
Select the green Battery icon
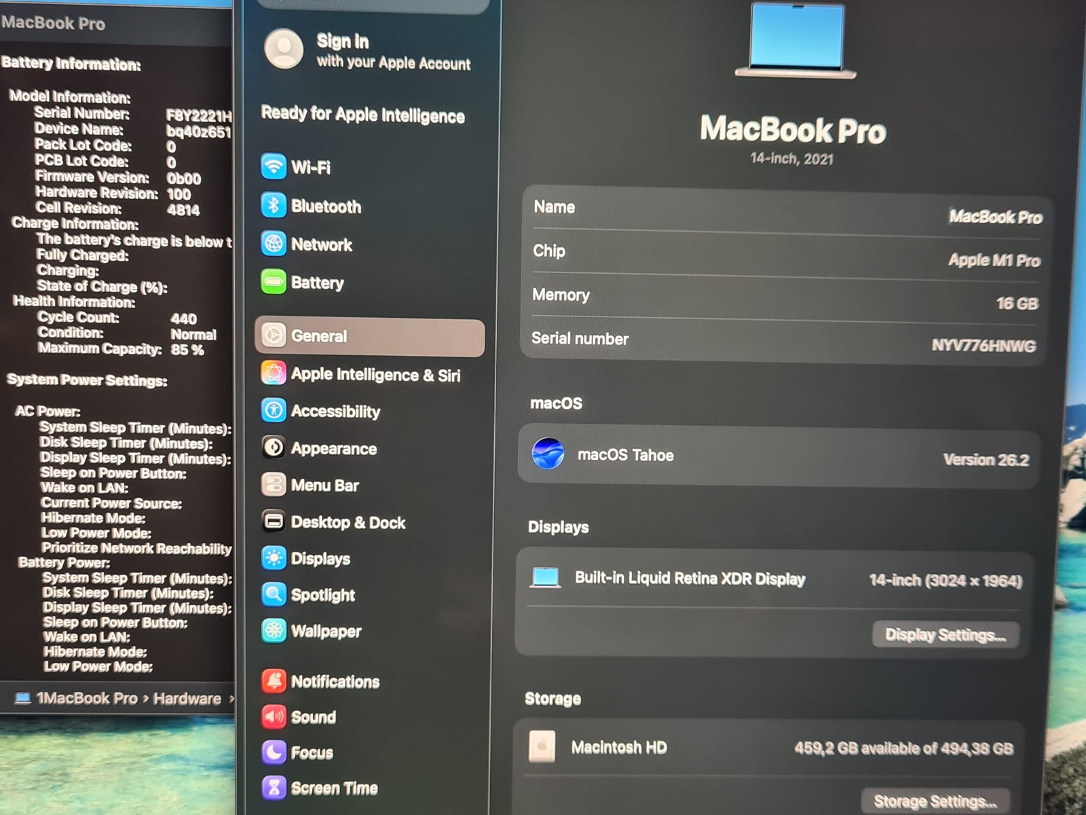click(274, 282)
